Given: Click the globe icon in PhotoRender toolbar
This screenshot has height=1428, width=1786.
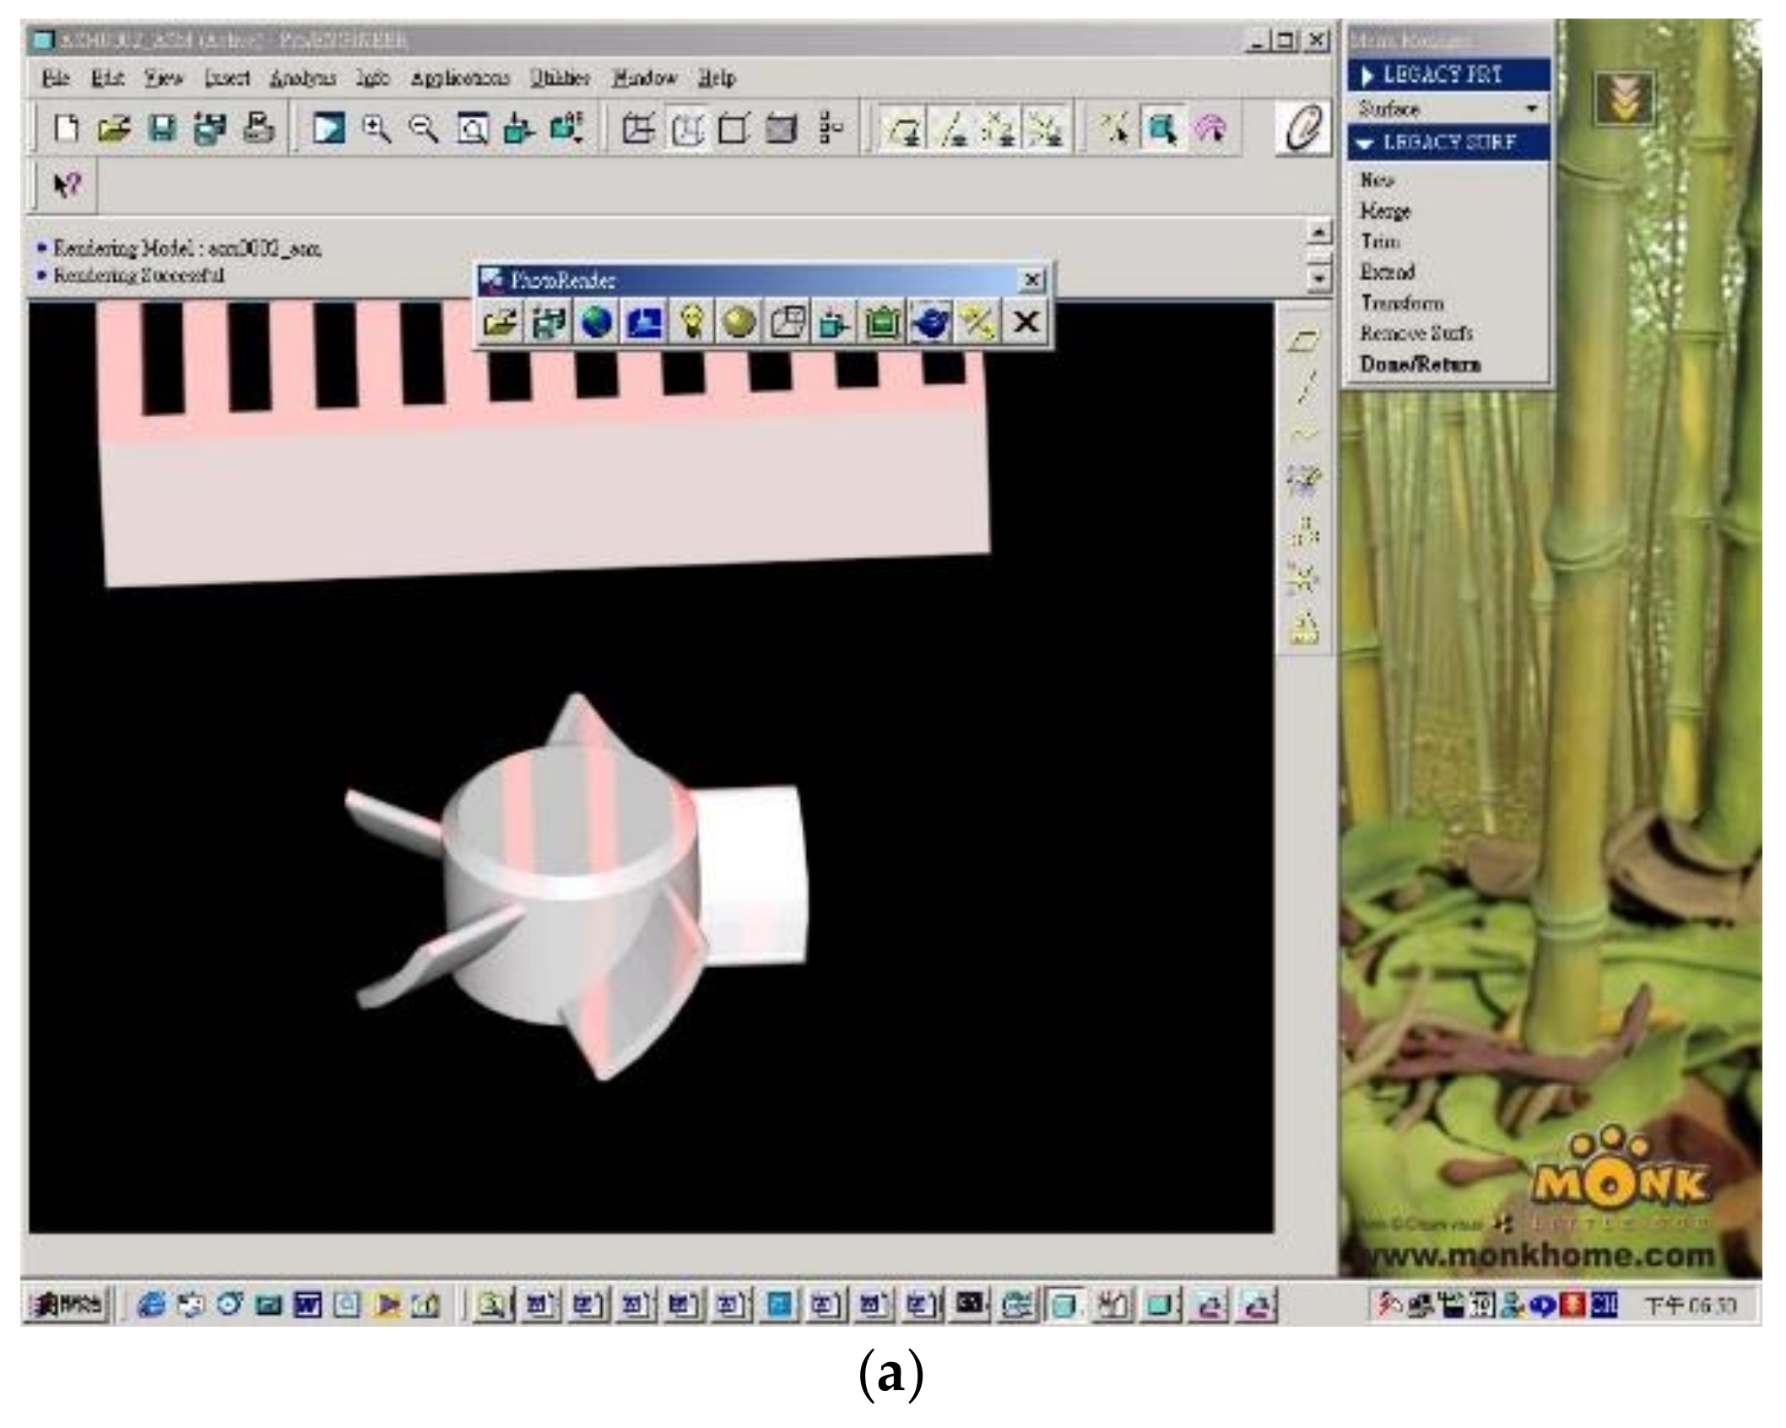Looking at the screenshot, I should (596, 323).
